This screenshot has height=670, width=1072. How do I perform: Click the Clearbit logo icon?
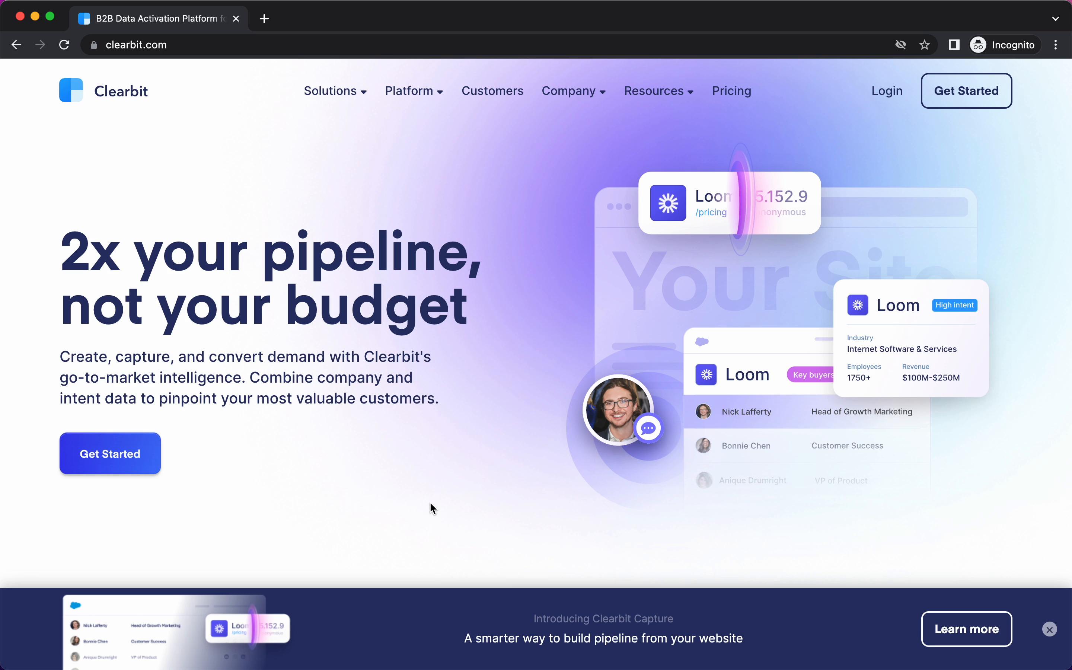pyautogui.click(x=71, y=91)
